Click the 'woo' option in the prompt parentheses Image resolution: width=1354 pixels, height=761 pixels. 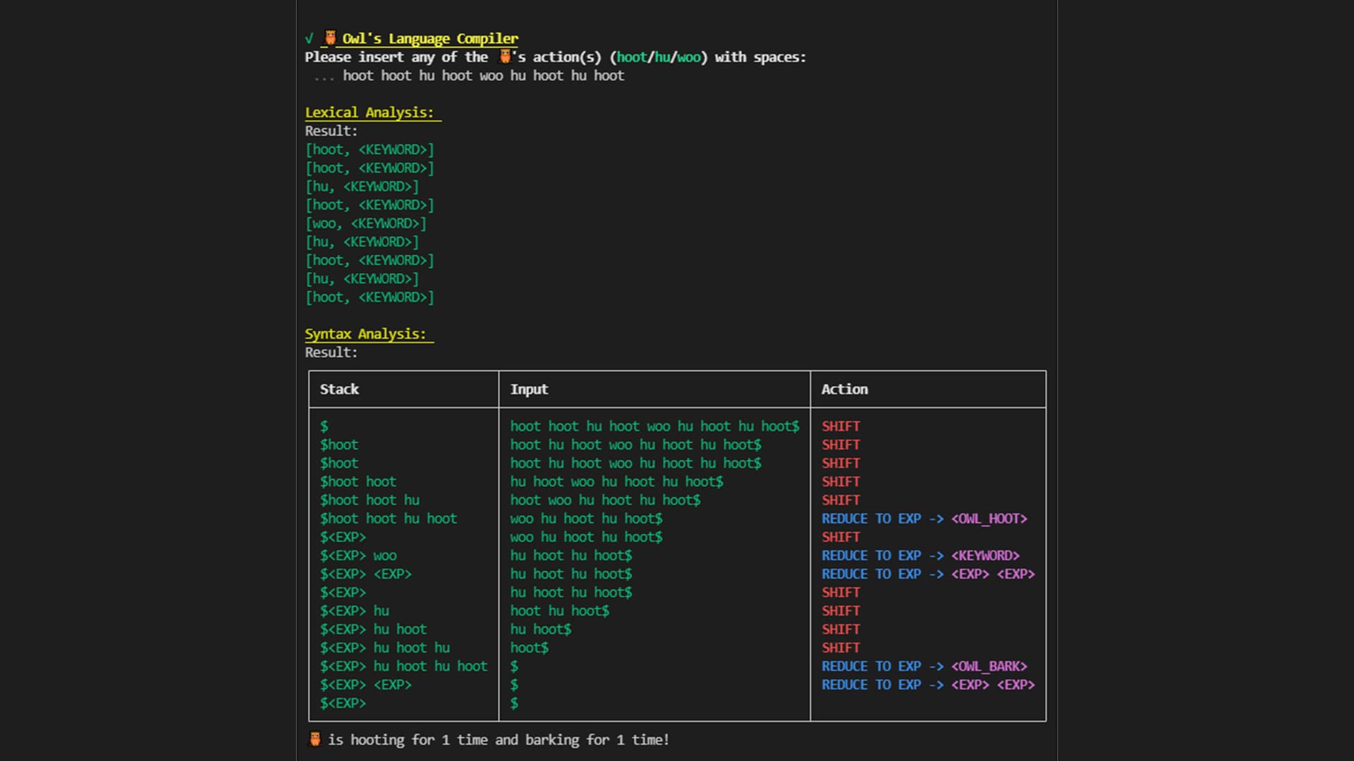tap(688, 57)
